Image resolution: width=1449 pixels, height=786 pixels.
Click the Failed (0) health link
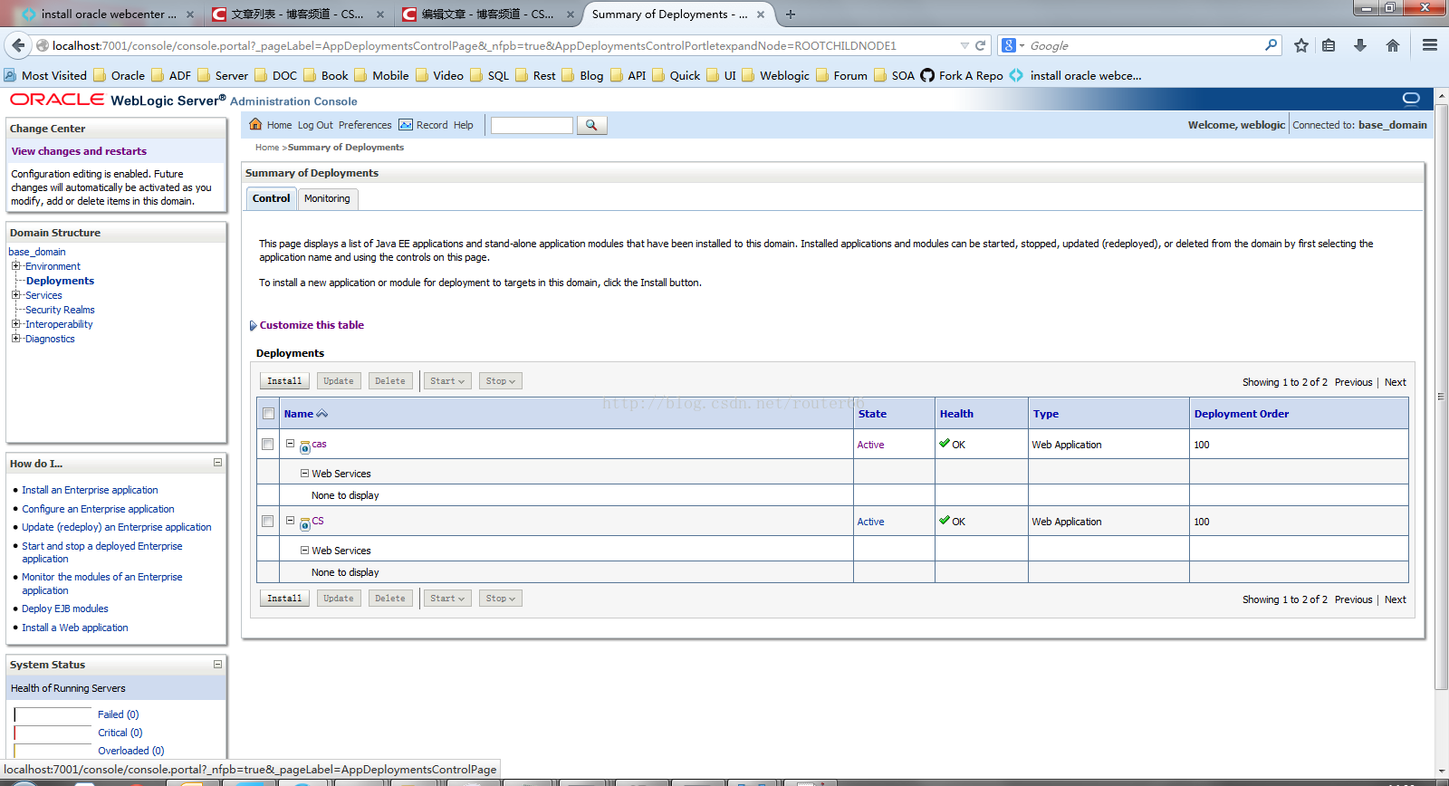[119, 714]
